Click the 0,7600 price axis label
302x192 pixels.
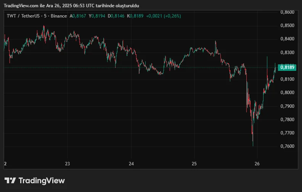(287, 146)
